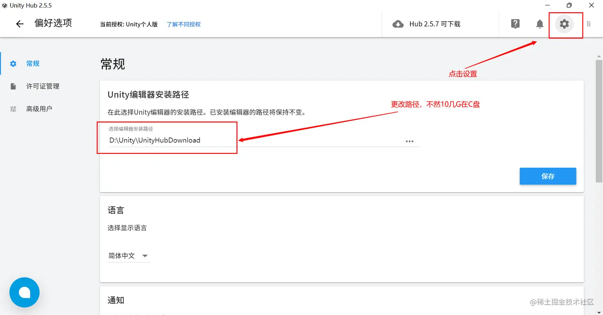Click the 当前授权: Unity个人版 text
603x315 pixels.
(129, 24)
